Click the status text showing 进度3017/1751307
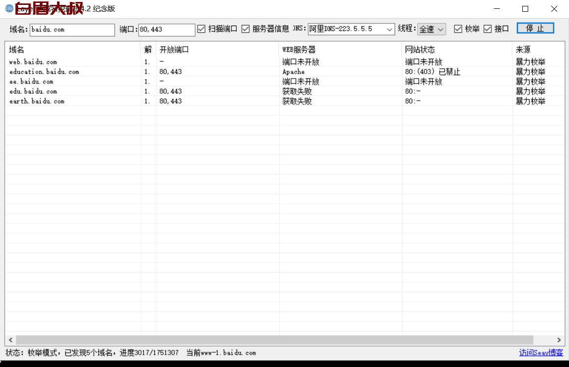 click(149, 352)
